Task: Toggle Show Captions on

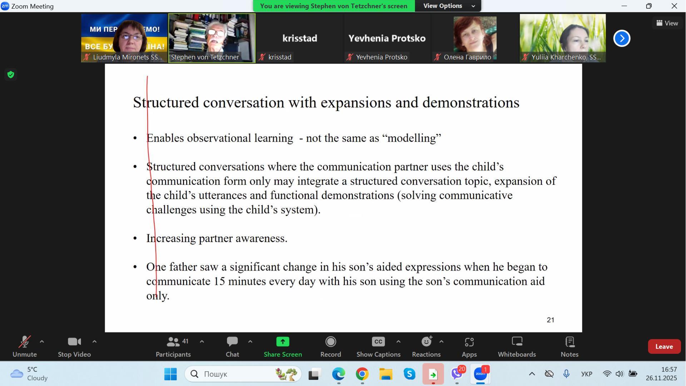Action: point(378,346)
